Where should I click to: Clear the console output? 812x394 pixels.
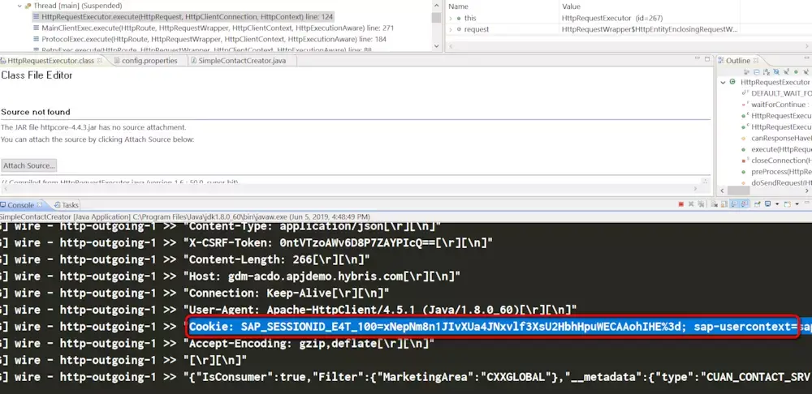pos(714,204)
